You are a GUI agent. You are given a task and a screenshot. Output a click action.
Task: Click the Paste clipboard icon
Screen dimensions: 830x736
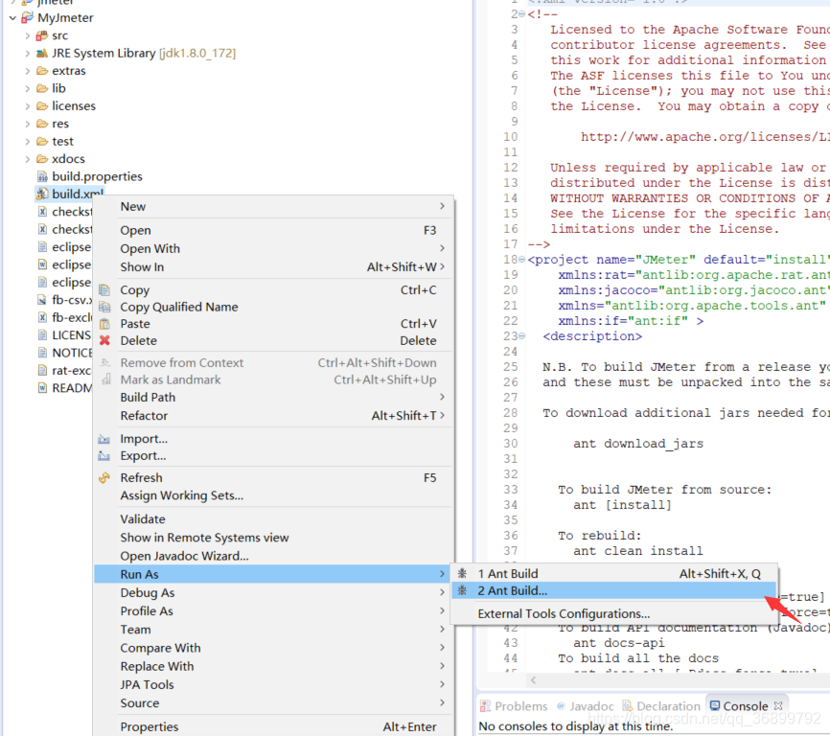(x=104, y=324)
